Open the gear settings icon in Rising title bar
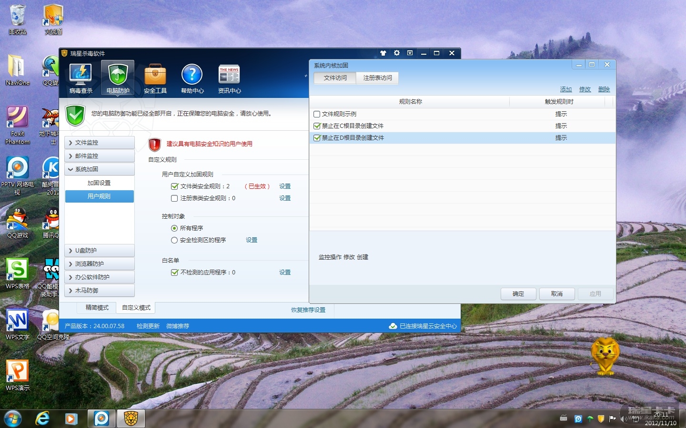The width and height of the screenshot is (686, 428). pos(397,53)
